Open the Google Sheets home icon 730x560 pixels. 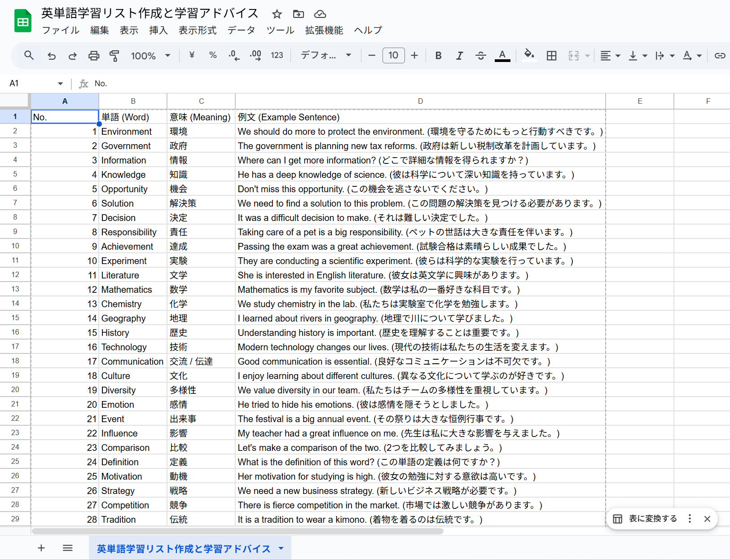click(x=23, y=21)
